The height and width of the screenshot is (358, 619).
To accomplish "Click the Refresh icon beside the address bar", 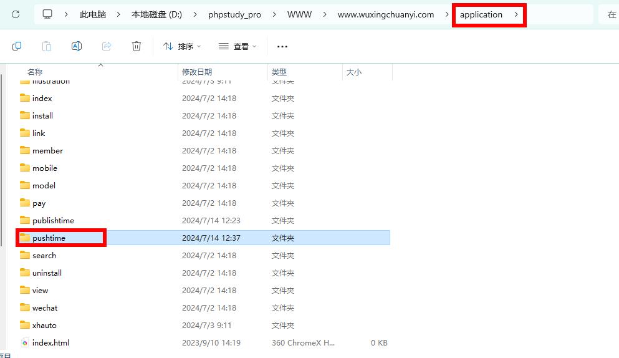I will 16,14.
